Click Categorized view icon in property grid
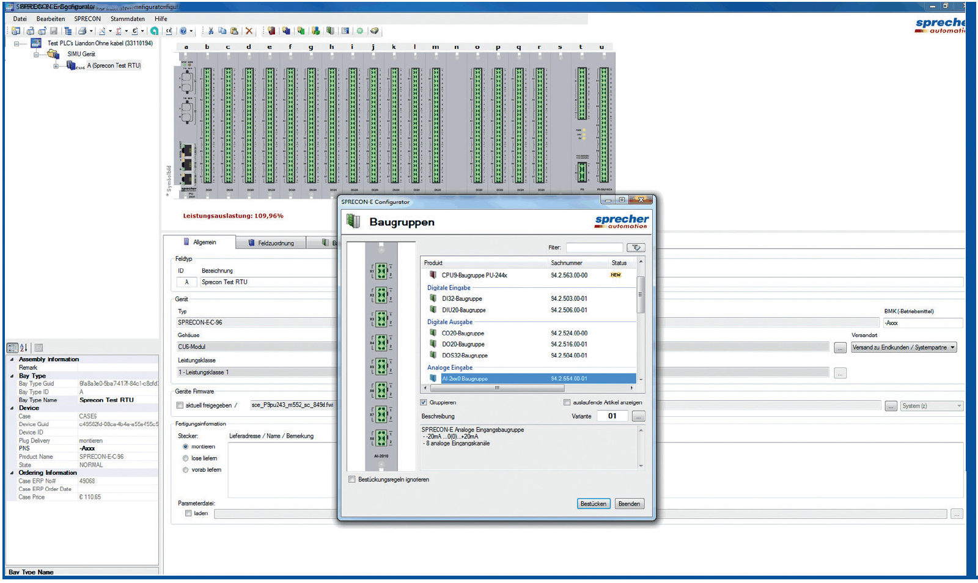978x583 pixels. pyautogui.click(x=12, y=348)
